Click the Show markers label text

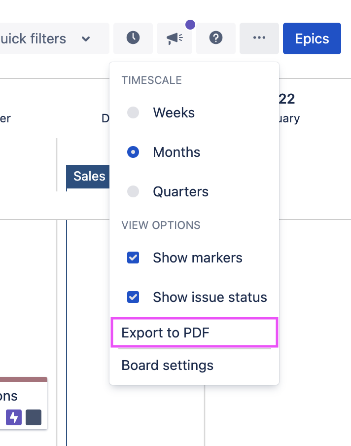pos(197,258)
